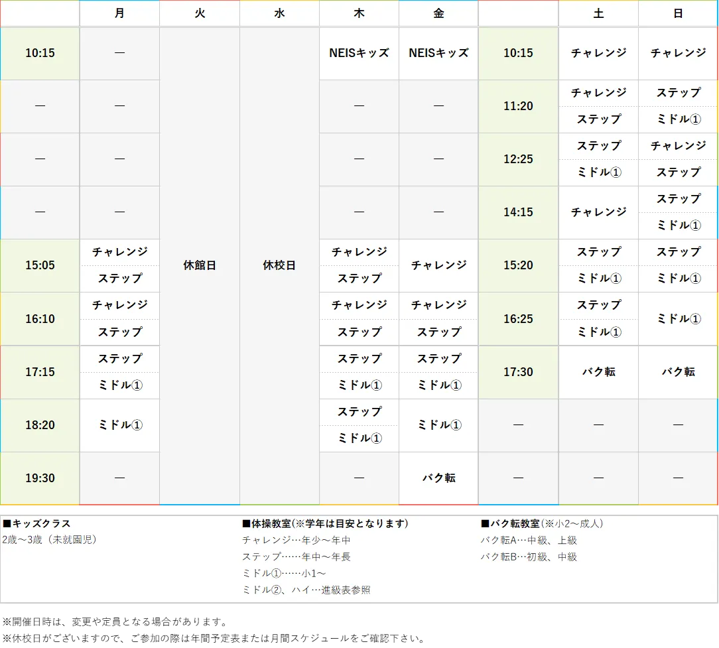Click Friday 15:05 チャレンジ class cell
719x648 pixels.
pos(438,265)
